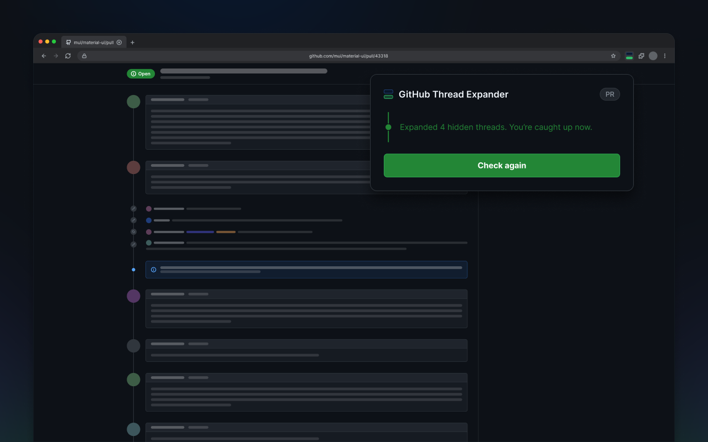Screen dimensions: 708x442
Task: Open a new tab with the plus button
Action: [x=132, y=42]
